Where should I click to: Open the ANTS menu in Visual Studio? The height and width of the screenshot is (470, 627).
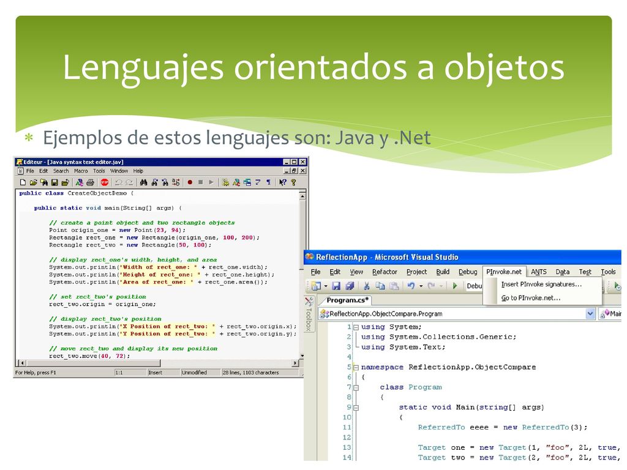pyautogui.click(x=539, y=272)
